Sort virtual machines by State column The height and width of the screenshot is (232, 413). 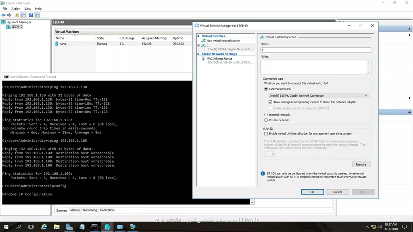pyautogui.click(x=106, y=38)
